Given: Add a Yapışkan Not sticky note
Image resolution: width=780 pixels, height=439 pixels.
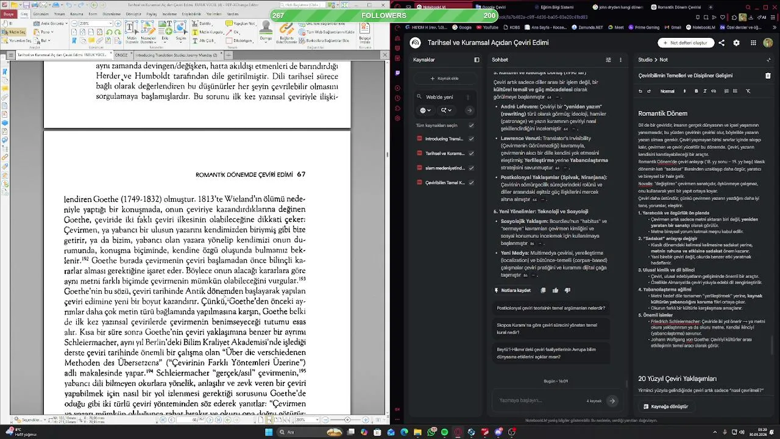Looking at the screenshot, I should pyautogui.click(x=240, y=23).
